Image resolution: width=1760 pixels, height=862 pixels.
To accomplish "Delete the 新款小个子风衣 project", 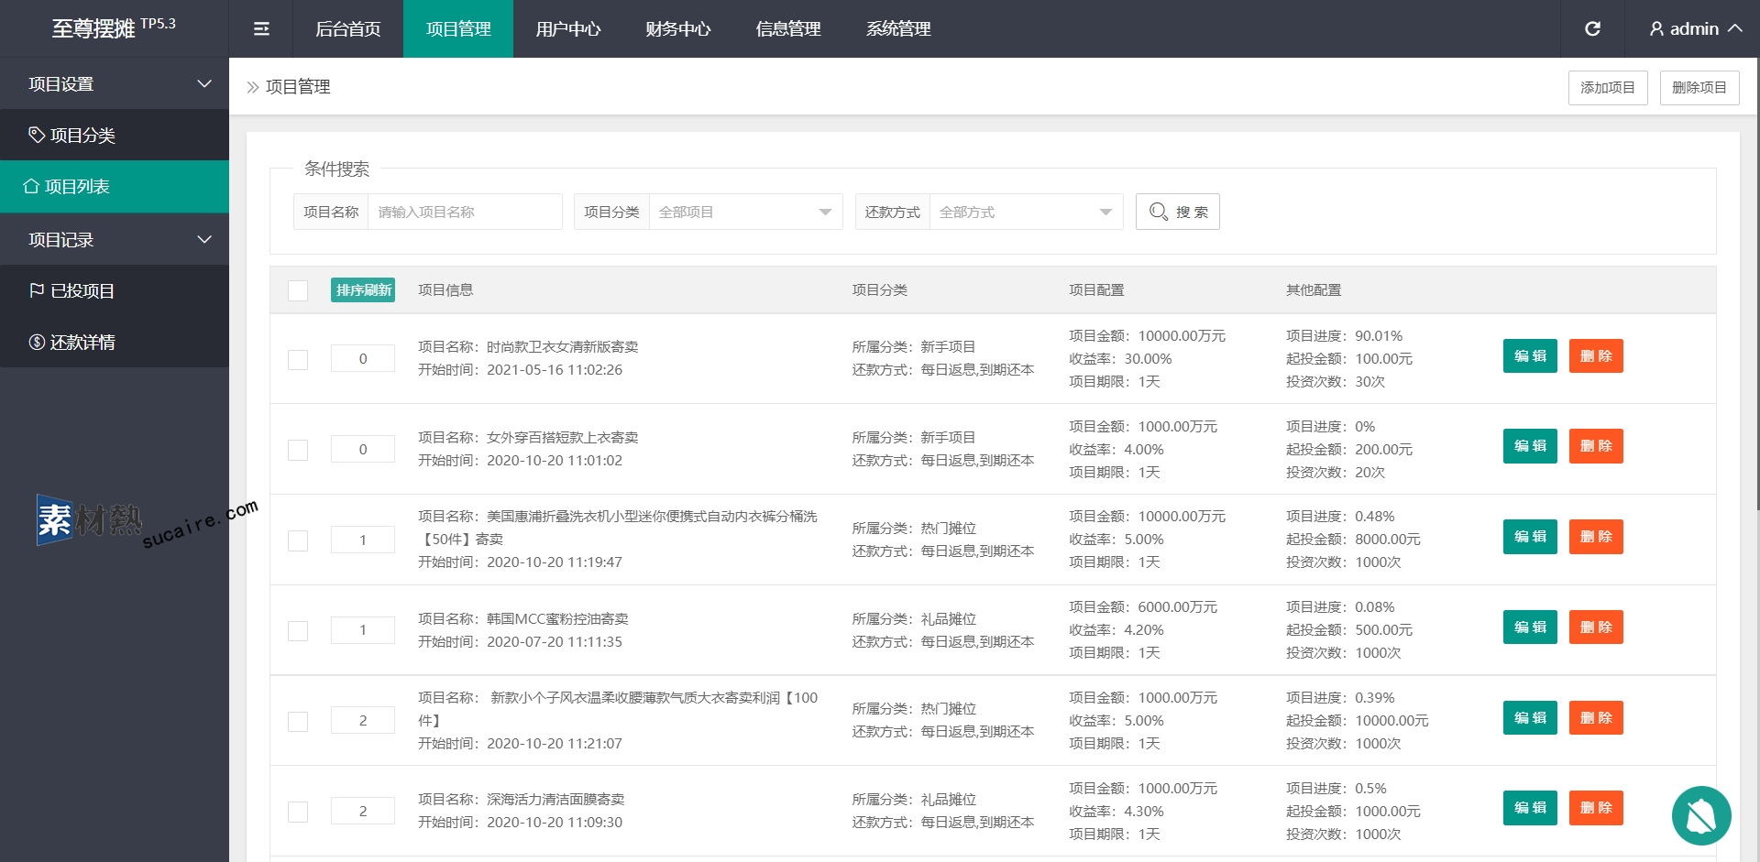I will pyautogui.click(x=1596, y=718).
